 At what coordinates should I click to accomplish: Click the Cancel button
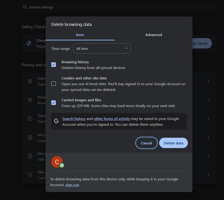click(x=146, y=143)
